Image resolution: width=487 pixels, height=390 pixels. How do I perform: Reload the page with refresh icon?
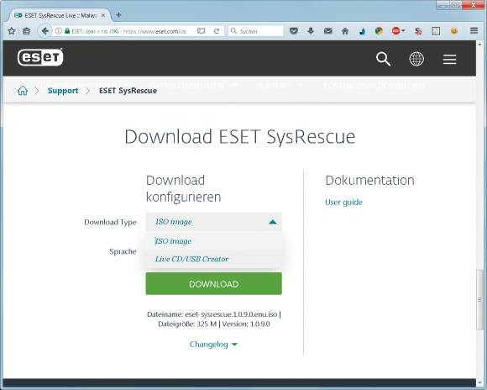[x=217, y=31]
